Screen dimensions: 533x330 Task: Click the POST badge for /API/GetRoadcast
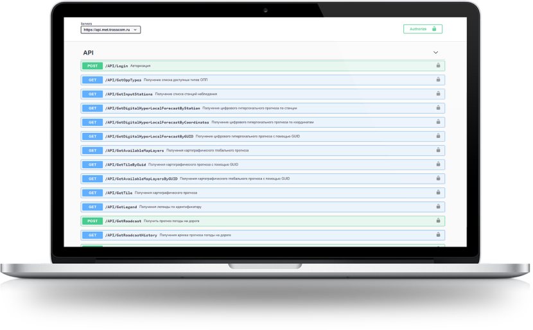pyautogui.click(x=92, y=221)
